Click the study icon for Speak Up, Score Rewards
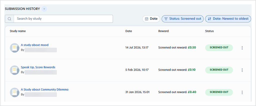256x106 pixels. (15, 70)
